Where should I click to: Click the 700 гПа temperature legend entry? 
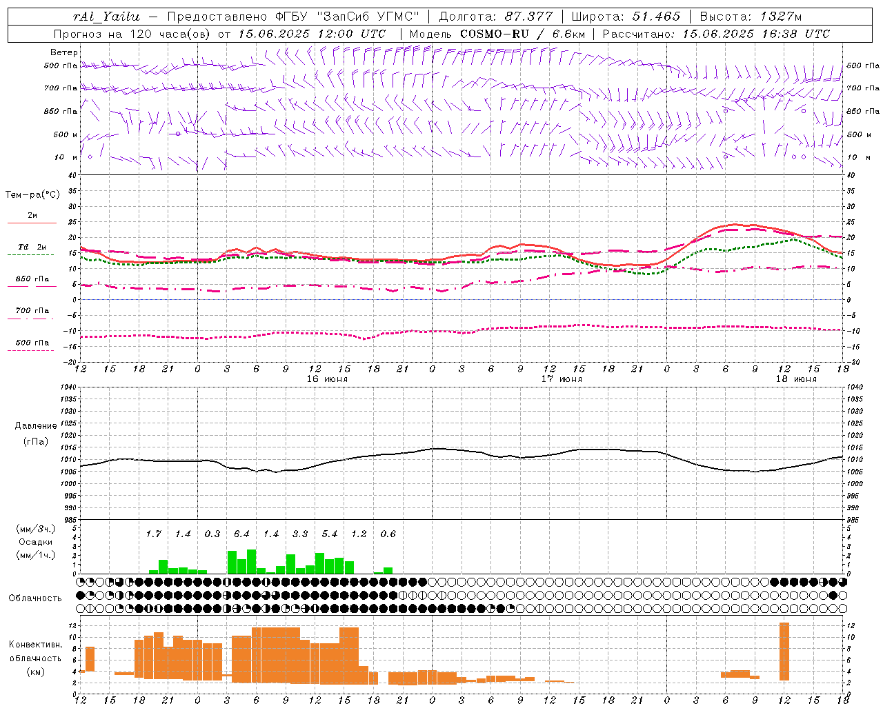coord(32,310)
